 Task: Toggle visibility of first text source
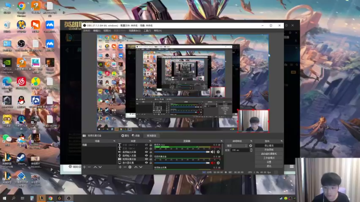146,145
